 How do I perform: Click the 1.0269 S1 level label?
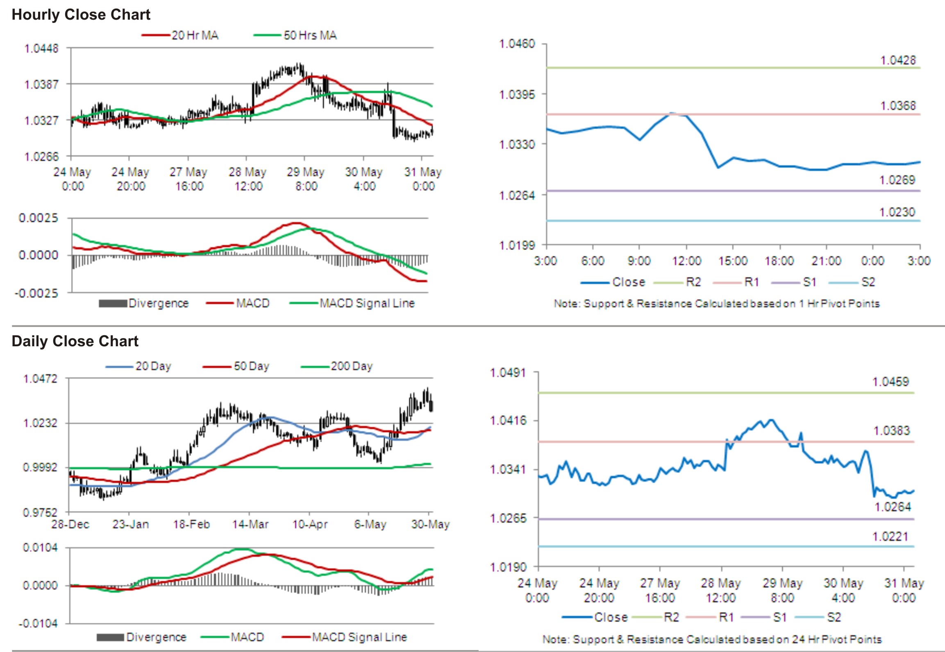[x=897, y=180]
